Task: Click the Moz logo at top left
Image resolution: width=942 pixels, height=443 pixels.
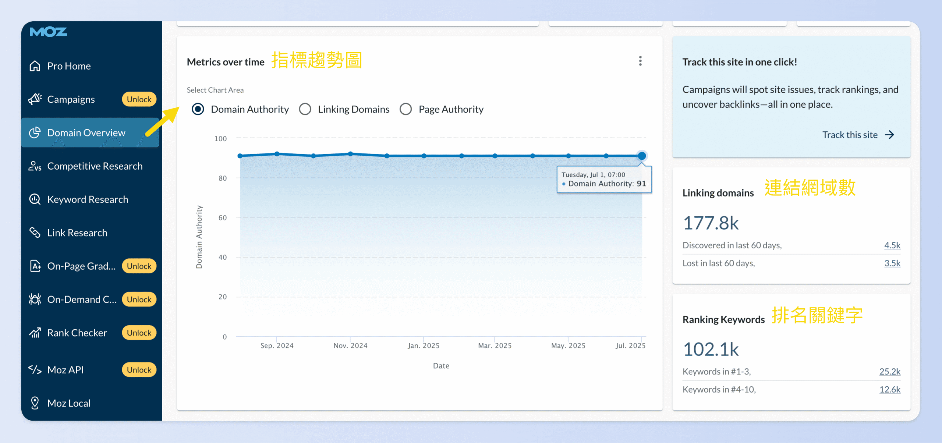Action: 48,32
